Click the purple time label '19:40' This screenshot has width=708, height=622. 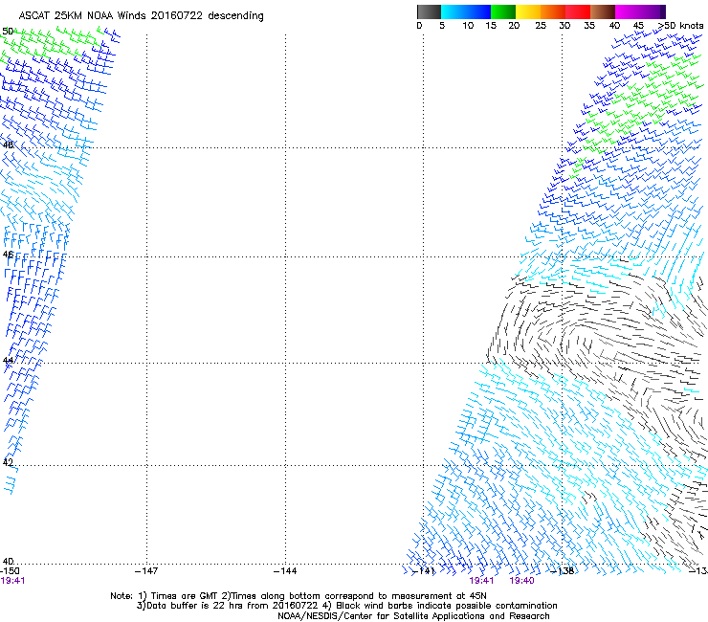(522, 581)
